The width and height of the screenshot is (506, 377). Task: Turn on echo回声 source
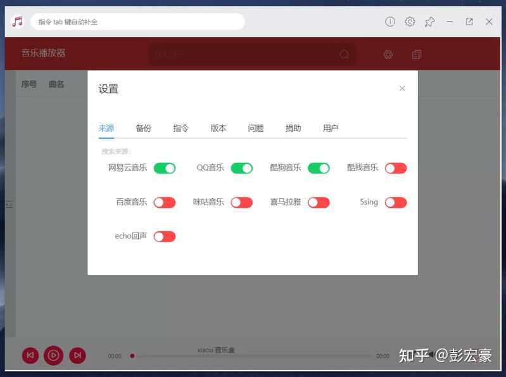[165, 236]
